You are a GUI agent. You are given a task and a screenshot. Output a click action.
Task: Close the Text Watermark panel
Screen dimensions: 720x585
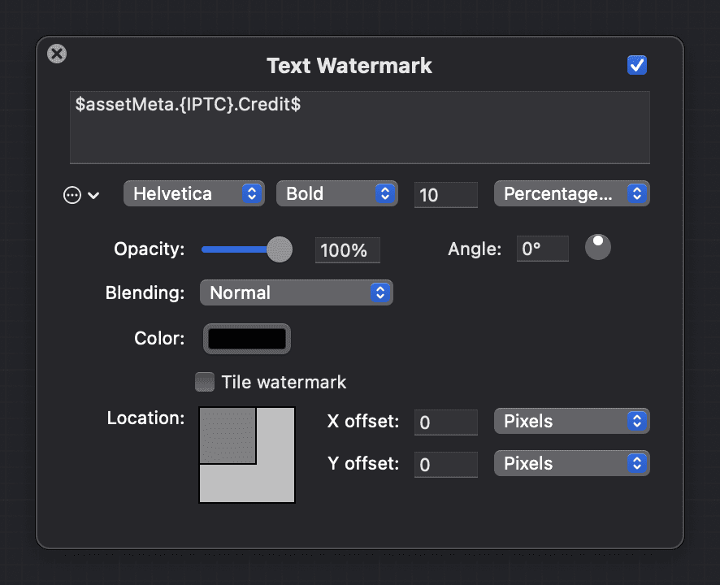pos(57,54)
